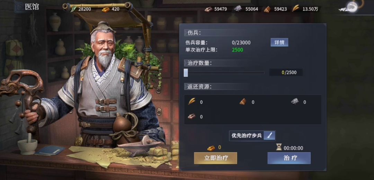Open the 详情 wounded soldier details
374x180 pixels.
coord(279,43)
